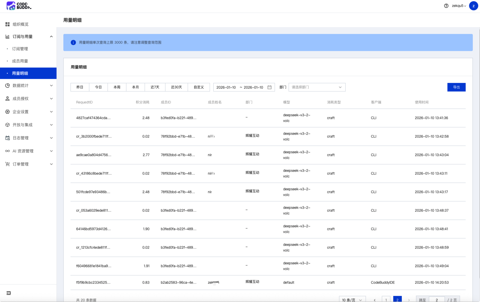Open 订阅管理 in the sidebar
480x302 pixels.
coord(20,49)
